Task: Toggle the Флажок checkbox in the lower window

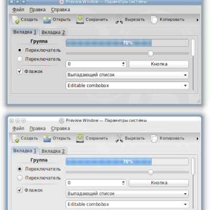Action: pos(19,190)
